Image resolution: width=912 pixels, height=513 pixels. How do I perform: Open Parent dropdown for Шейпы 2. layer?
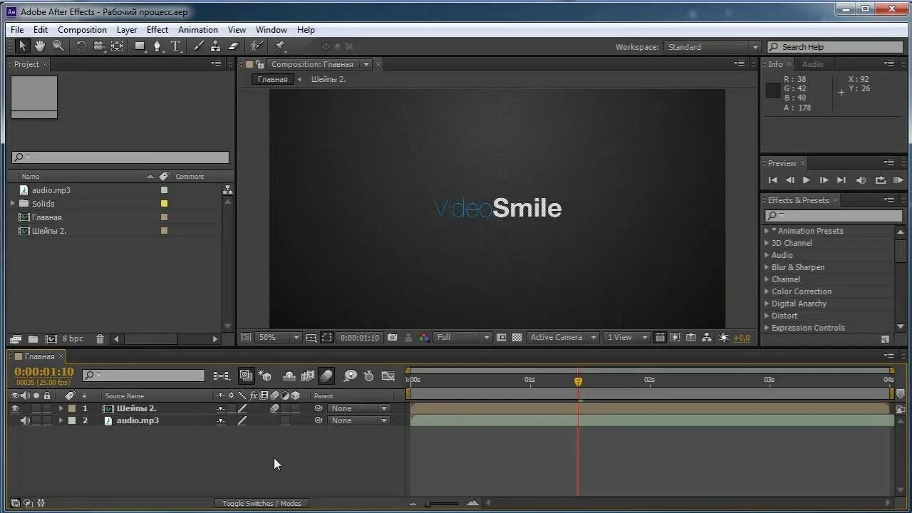click(x=359, y=408)
